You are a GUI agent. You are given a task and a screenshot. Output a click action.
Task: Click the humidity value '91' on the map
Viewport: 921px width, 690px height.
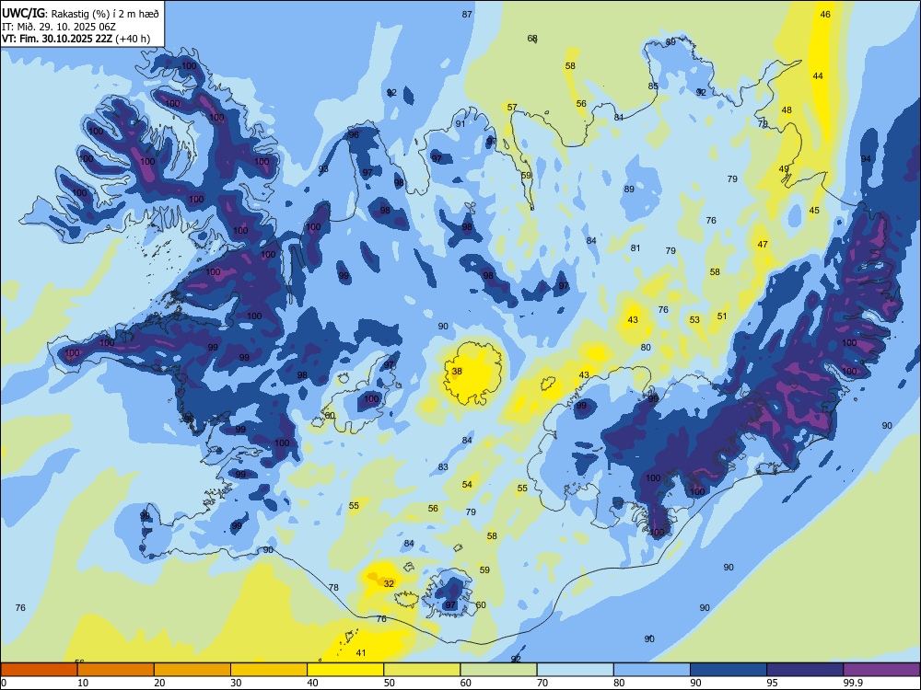[x=460, y=123]
